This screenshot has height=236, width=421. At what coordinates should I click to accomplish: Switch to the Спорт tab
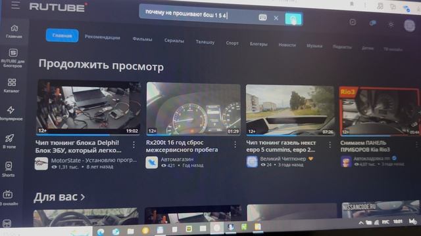pyautogui.click(x=232, y=43)
